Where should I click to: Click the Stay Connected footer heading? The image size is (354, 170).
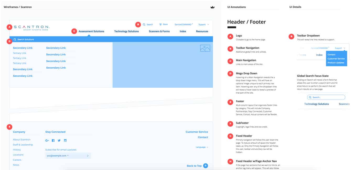(x=55, y=132)
